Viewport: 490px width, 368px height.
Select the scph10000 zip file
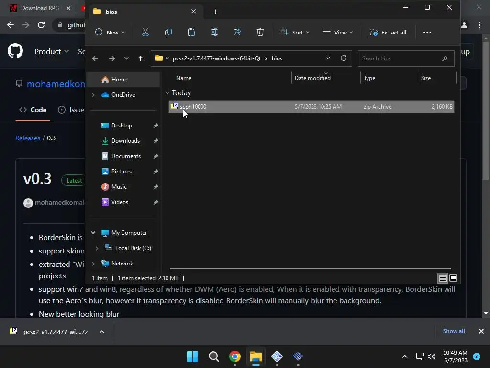click(311, 107)
